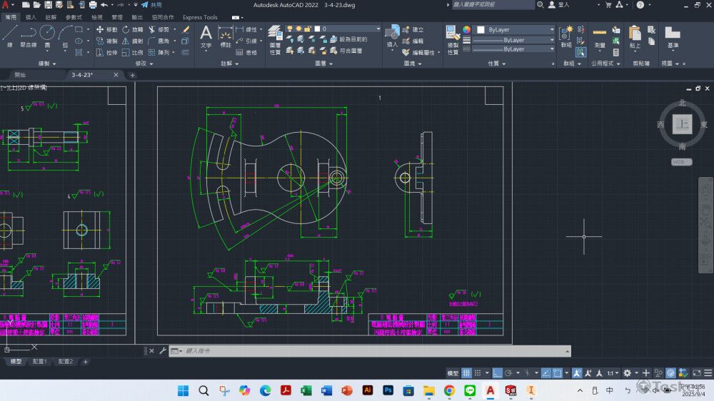Toggle hardware acceleration icon in status bar
This screenshot has height=401, width=714.
click(x=670, y=372)
